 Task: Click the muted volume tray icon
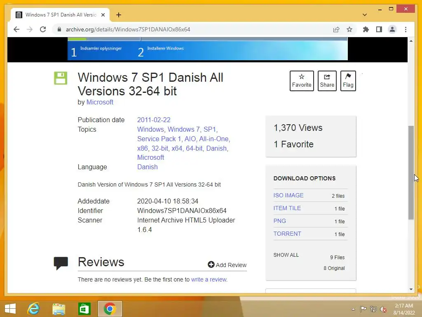(x=383, y=309)
